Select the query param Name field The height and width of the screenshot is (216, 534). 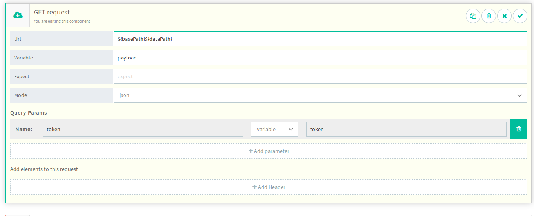point(143,129)
